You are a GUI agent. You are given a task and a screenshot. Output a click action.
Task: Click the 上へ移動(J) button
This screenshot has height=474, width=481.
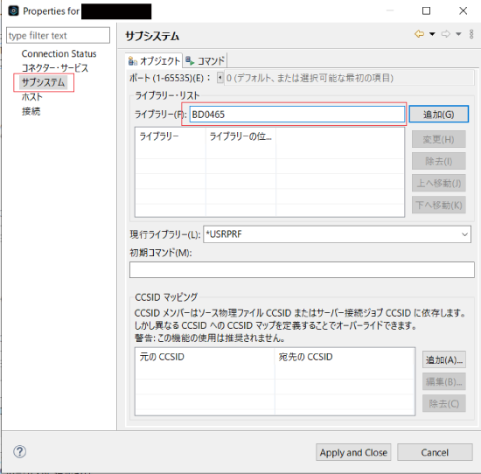tap(438, 183)
